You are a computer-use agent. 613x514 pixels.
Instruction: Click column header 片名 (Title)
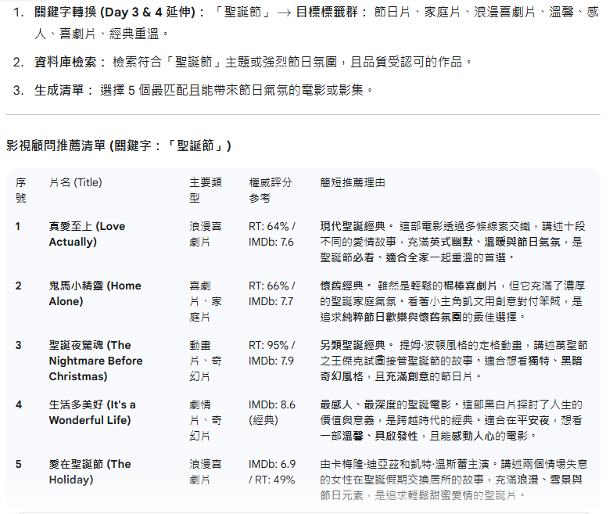tap(75, 182)
